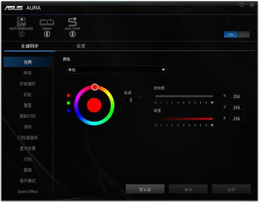Open the 全部同步 tab

pos(30,46)
